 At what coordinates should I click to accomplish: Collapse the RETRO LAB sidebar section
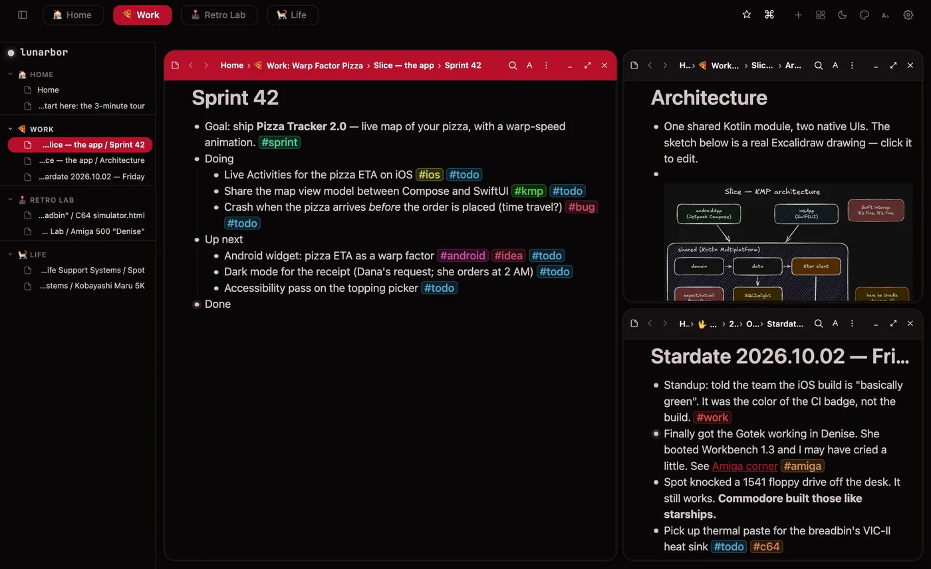coord(11,199)
